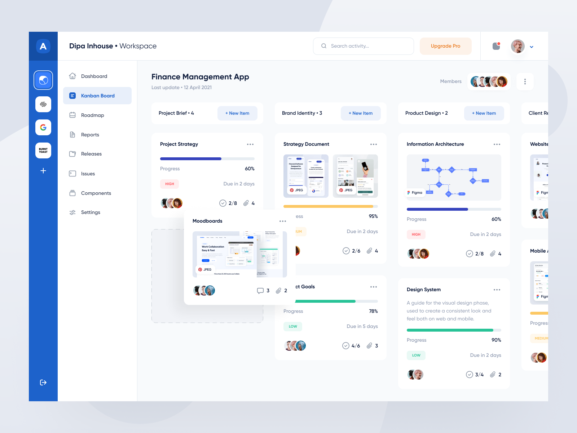Add a New Item under Brand Identity
Screen dimensions: 577x433
coord(361,113)
